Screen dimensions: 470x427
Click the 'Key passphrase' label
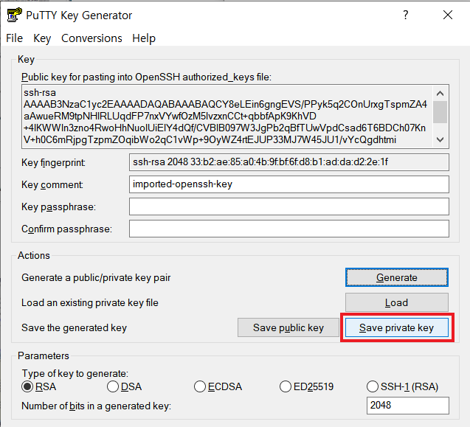tap(58, 206)
